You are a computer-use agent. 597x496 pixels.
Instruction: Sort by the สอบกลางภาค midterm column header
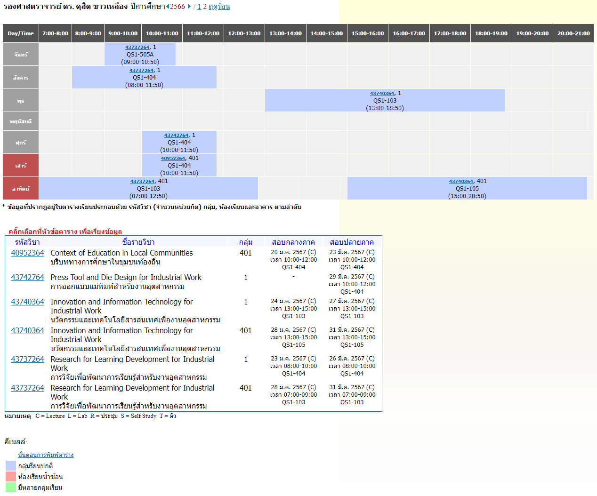pos(293,242)
